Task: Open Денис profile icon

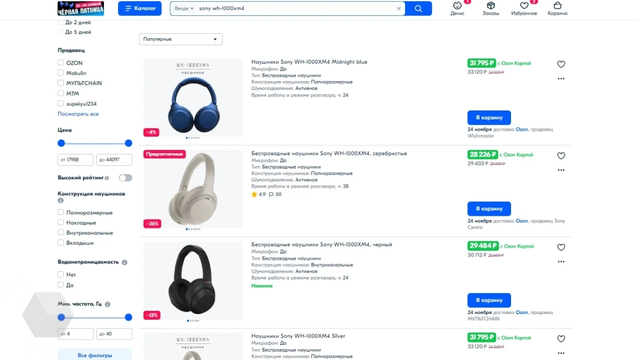Action: [457, 8]
